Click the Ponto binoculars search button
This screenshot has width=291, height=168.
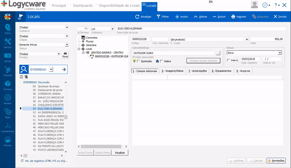tap(65, 55)
